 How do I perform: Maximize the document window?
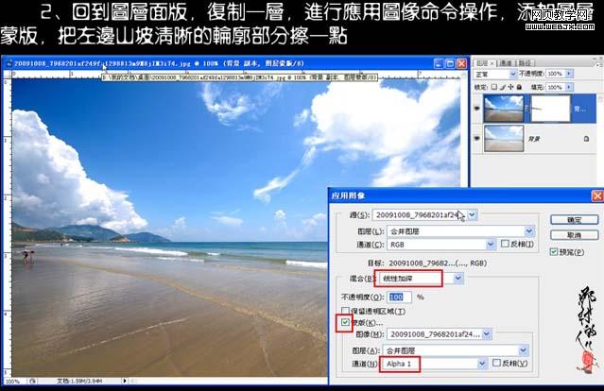[450, 63]
